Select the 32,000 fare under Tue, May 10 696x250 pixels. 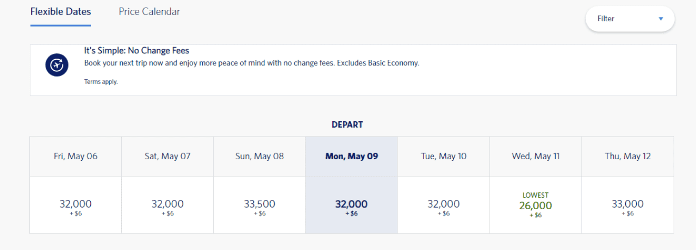click(x=444, y=205)
